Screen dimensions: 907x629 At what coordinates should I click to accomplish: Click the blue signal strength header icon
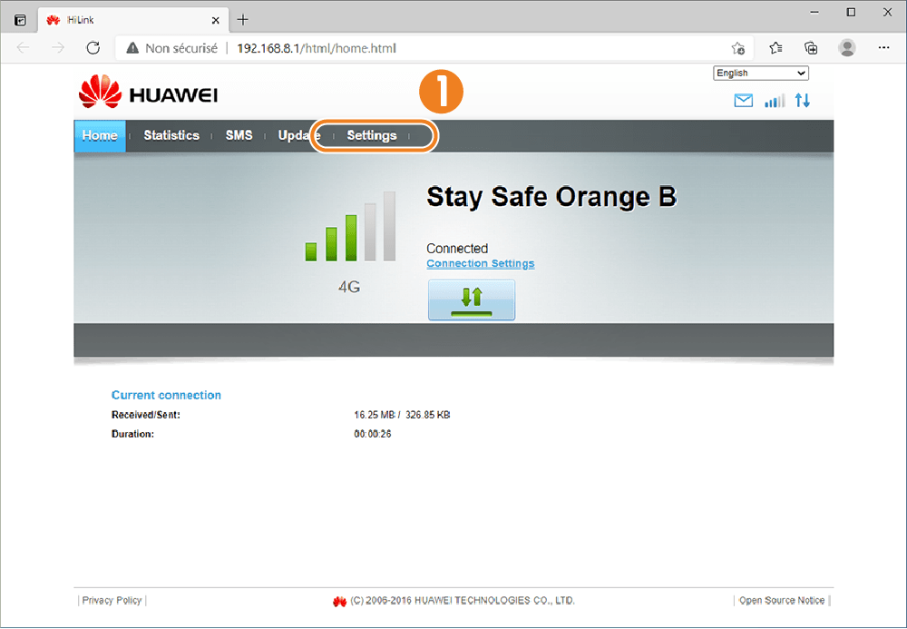click(x=775, y=101)
